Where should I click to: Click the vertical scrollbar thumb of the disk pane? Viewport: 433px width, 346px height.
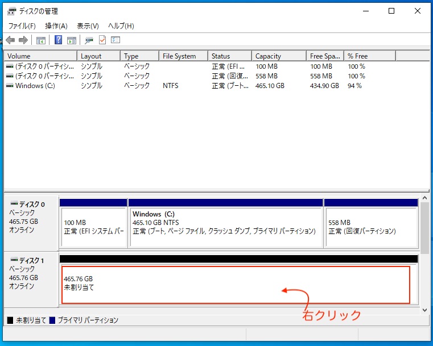coord(424,228)
